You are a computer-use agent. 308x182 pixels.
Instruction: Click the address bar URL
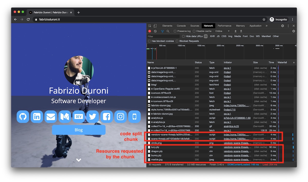coord(50,19)
